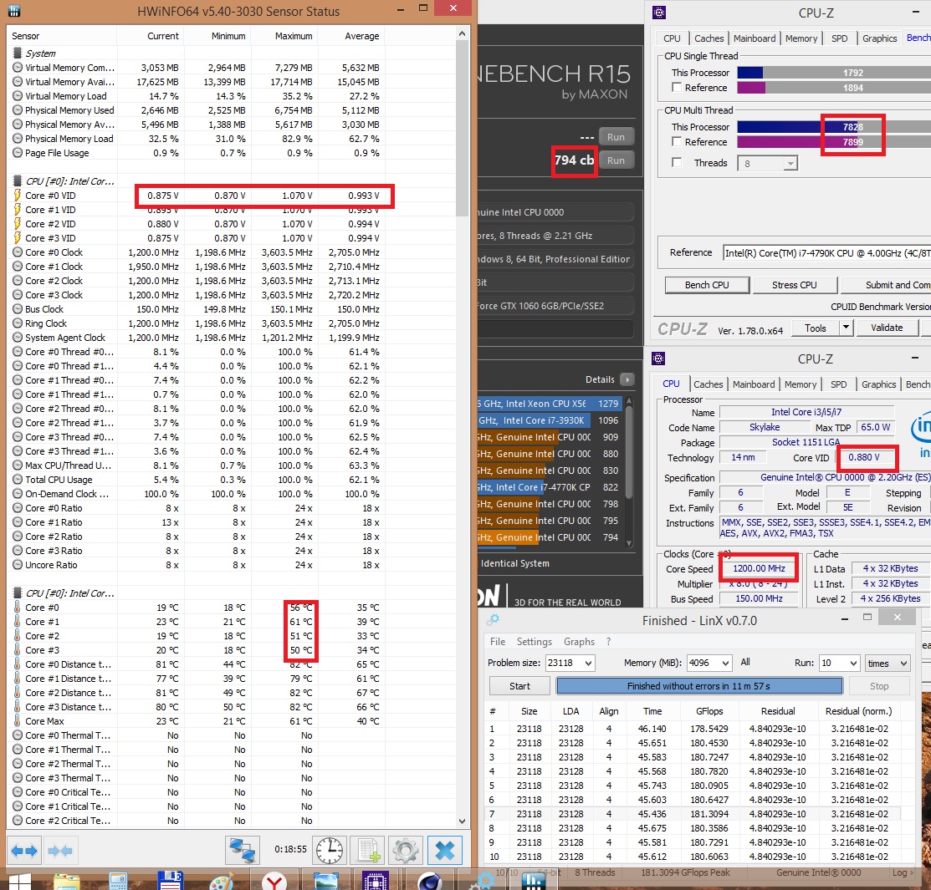Viewport: 931px width, 890px height.
Task: Click LinX gear title bar icon
Action: (x=493, y=620)
